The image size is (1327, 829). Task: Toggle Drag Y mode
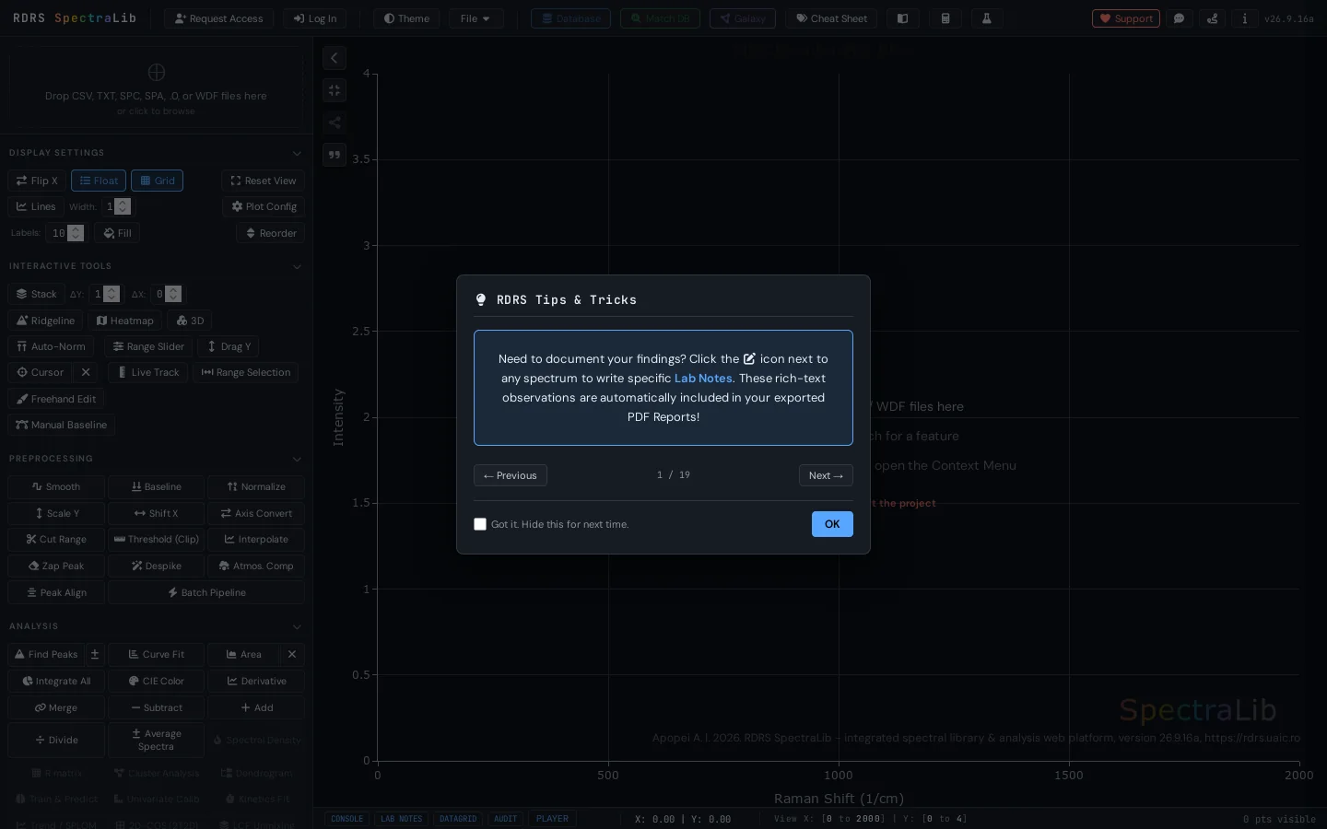[x=229, y=346]
